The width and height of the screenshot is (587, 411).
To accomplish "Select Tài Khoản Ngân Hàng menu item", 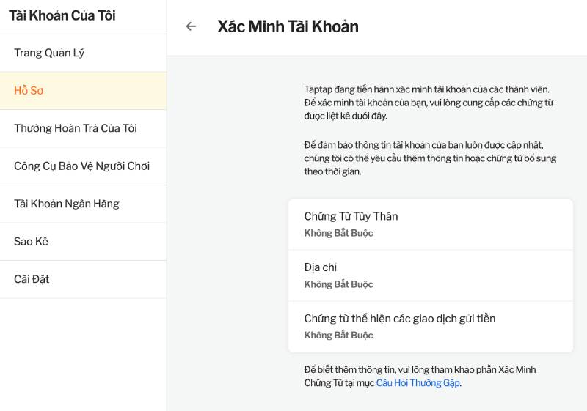I will pyautogui.click(x=67, y=204).
